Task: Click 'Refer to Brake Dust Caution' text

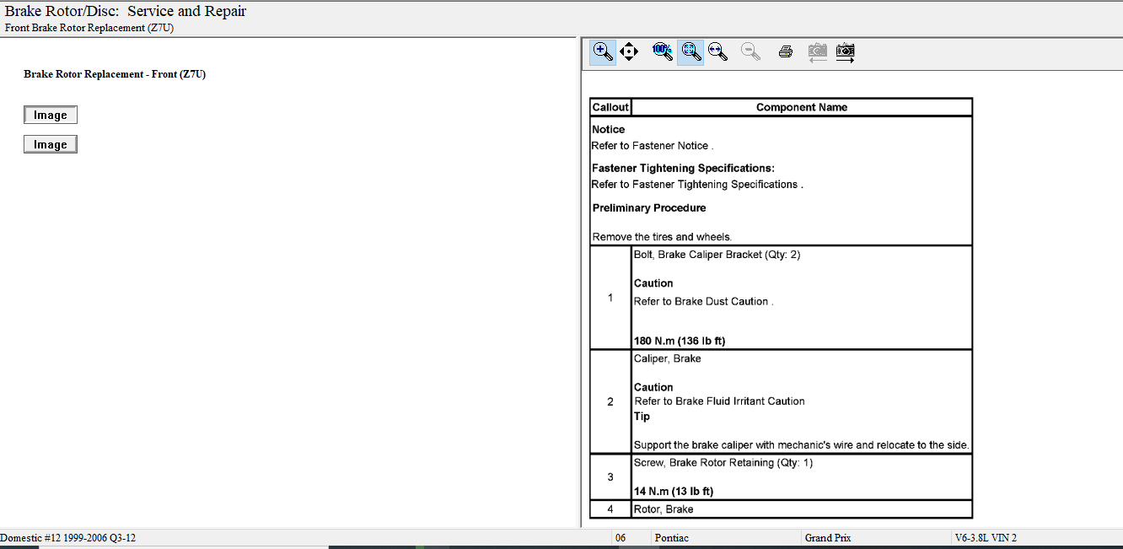Action: (x=703, y=302)
